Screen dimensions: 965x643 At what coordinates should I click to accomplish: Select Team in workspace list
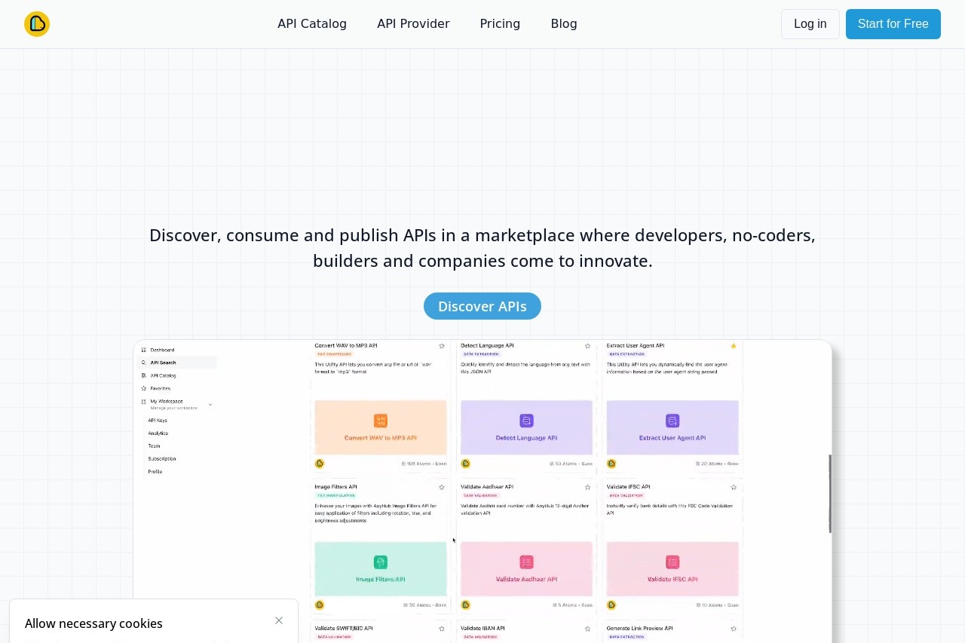click(154, 446)
